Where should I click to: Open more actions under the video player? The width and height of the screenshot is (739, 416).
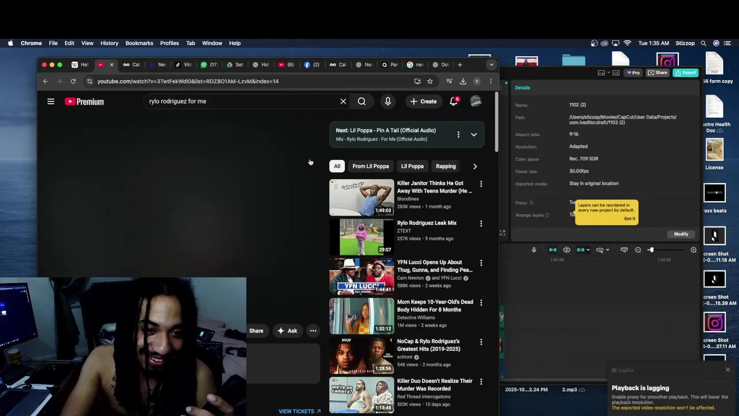tap(313, 331)
